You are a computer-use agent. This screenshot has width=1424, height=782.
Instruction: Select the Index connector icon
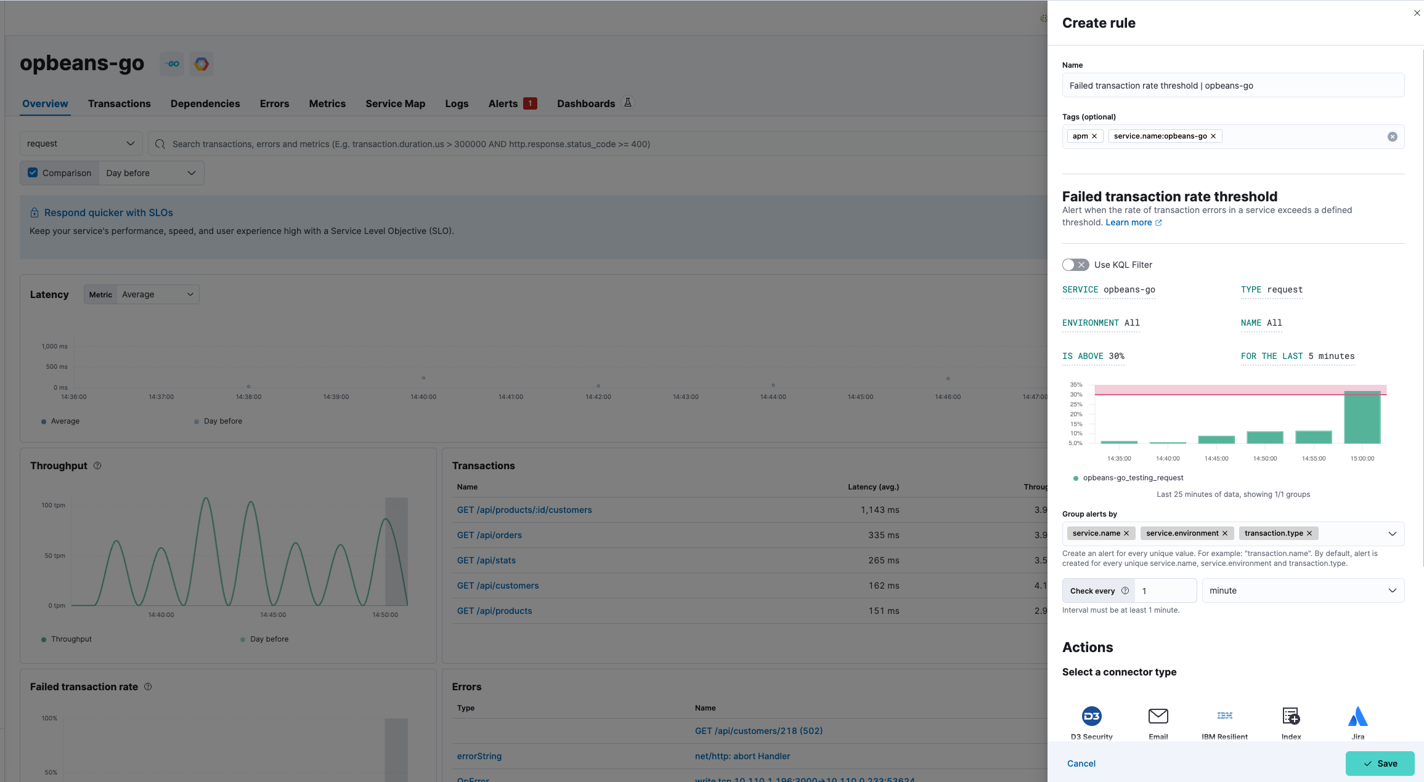click(x=1291, y=716)
